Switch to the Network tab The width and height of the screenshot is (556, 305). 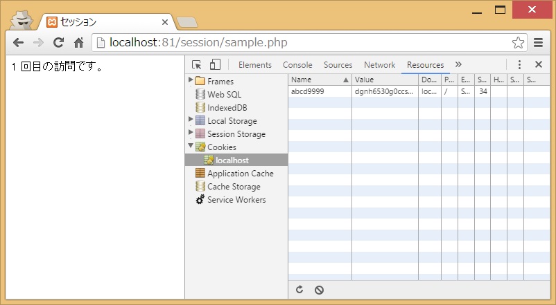379,65
